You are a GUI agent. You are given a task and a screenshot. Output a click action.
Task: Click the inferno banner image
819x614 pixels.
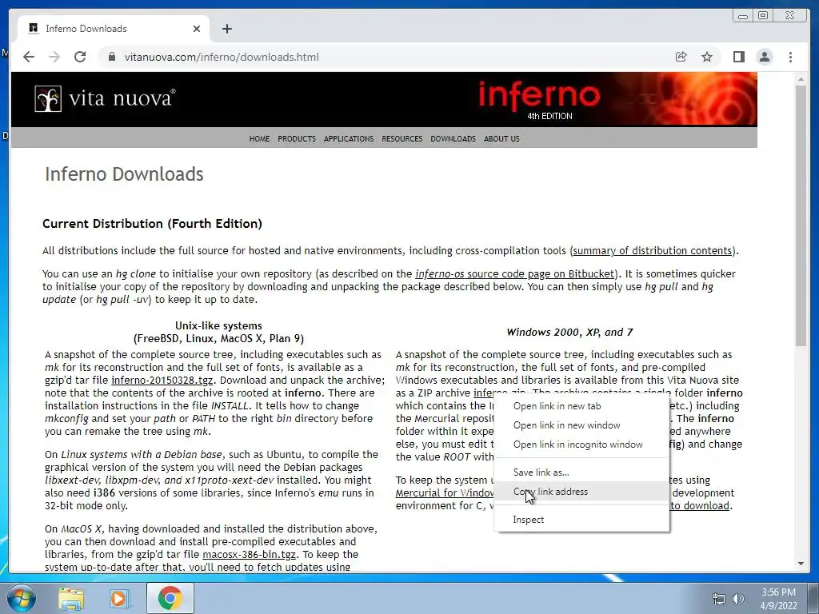[x=617, y=99]
